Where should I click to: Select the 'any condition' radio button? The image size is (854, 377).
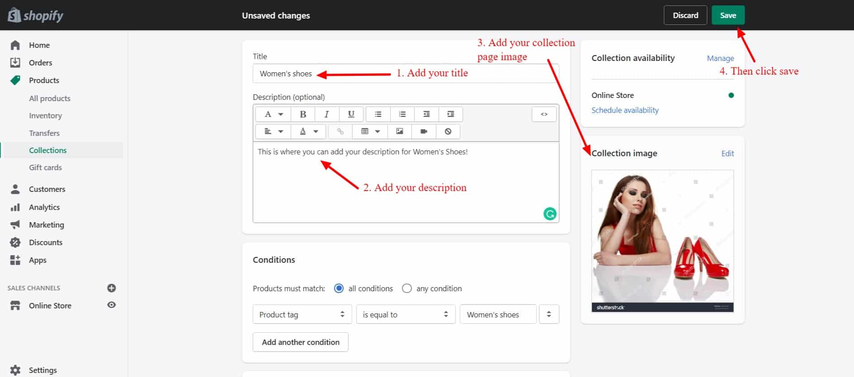(407, 289)
